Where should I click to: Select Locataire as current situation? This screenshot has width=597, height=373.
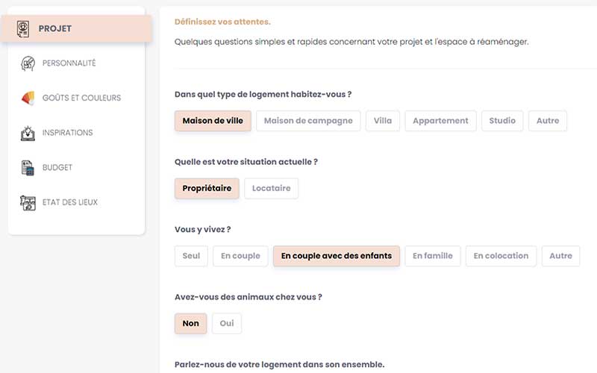click(271, 189)
